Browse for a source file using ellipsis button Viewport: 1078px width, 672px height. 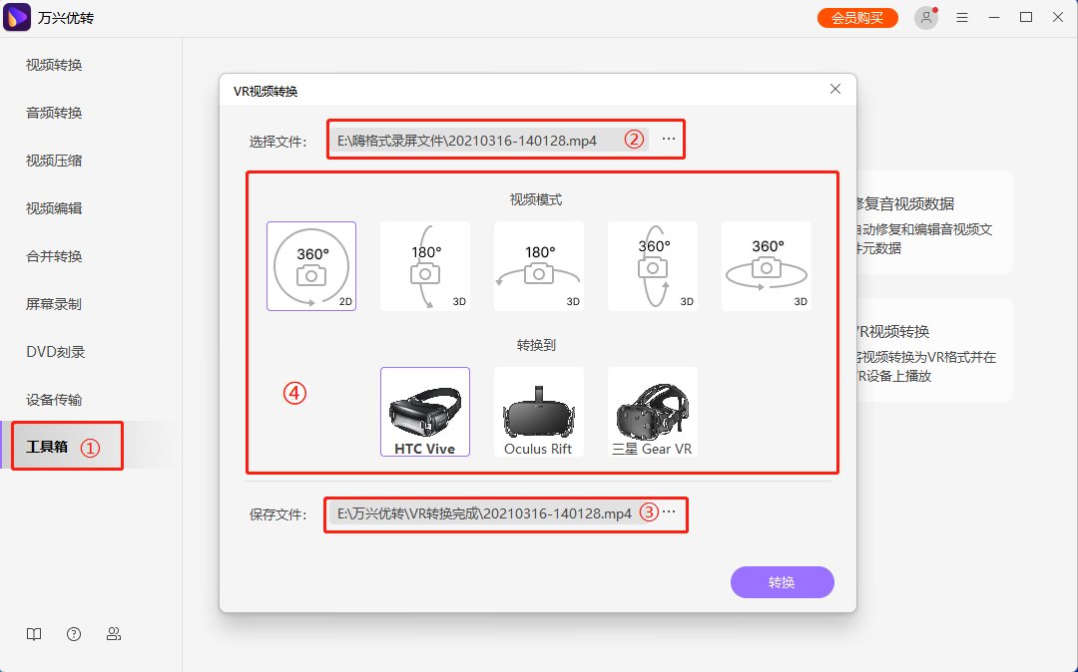pyautogui.click(x=667, y=140)
